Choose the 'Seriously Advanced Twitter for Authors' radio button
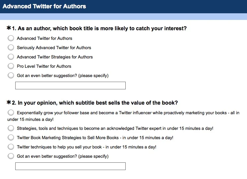The height and width of the screenshot is (179, 247). (11, 47)
